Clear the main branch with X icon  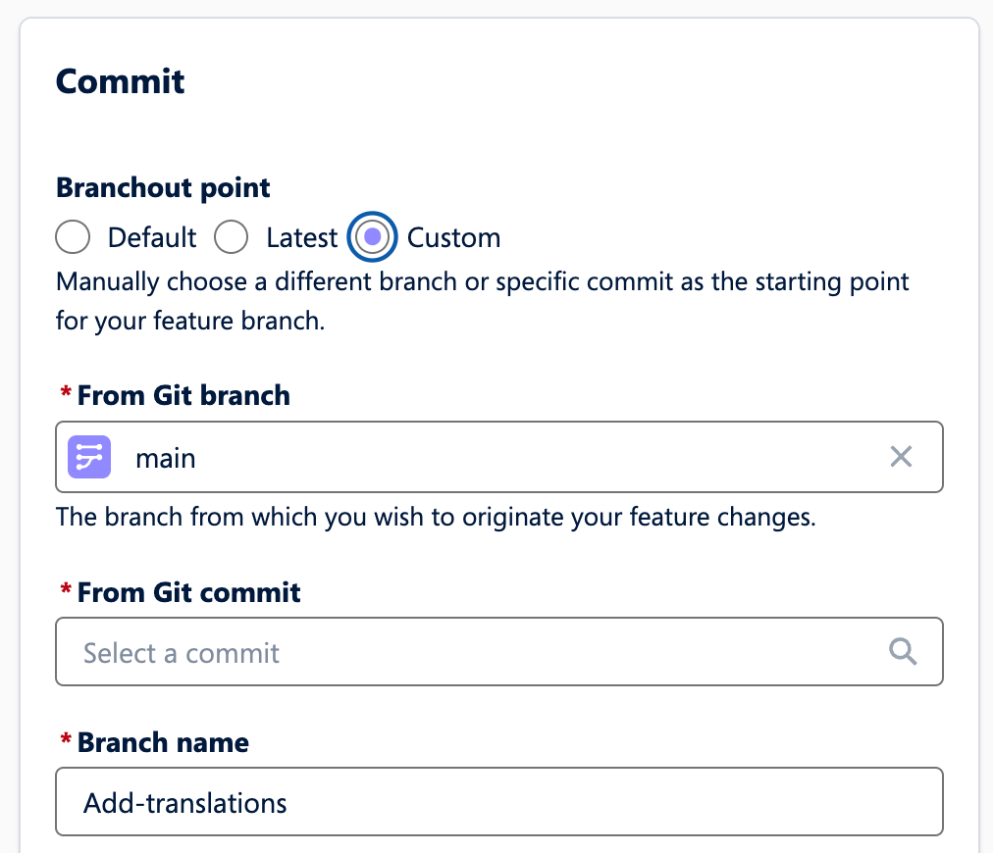(901, 456)
